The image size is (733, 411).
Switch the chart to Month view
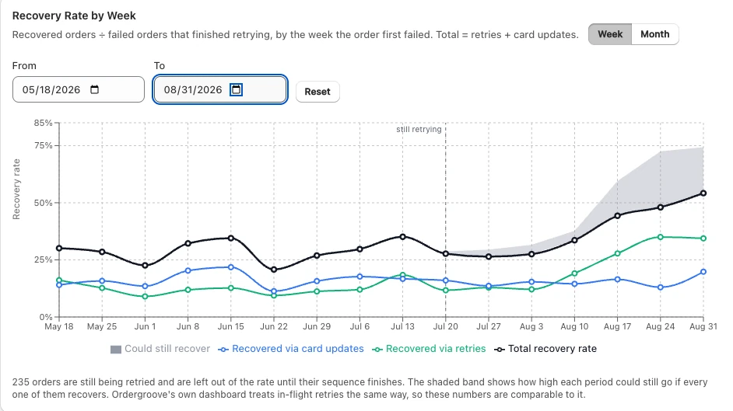pyautogui.click(x=655, y=34)
